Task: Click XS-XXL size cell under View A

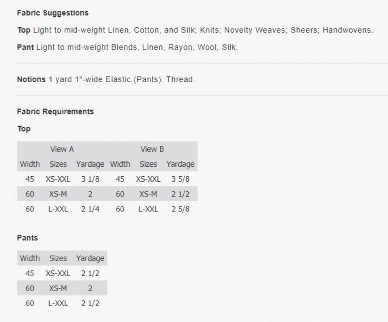Action: pos(58,179)
